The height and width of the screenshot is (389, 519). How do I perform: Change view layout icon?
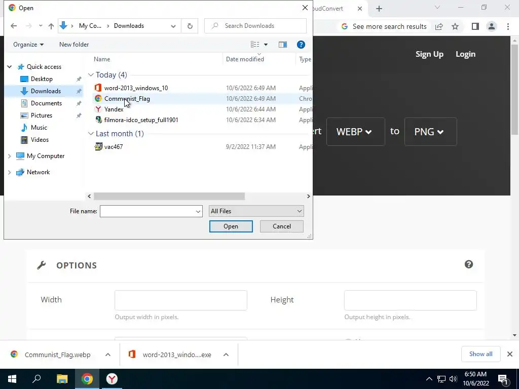pyautogui.click(x=255, y=45)
